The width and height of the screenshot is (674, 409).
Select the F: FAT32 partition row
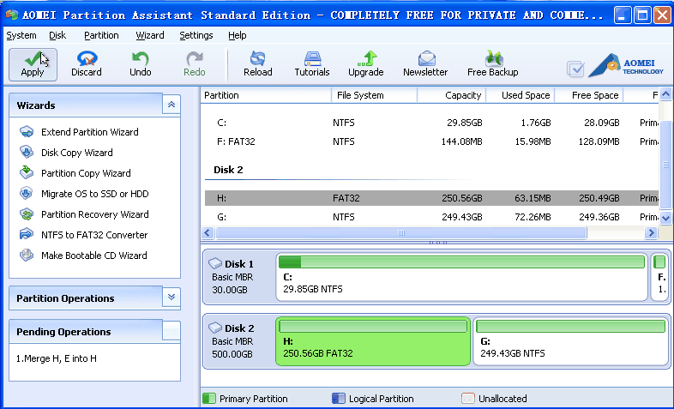click(431, 141)
